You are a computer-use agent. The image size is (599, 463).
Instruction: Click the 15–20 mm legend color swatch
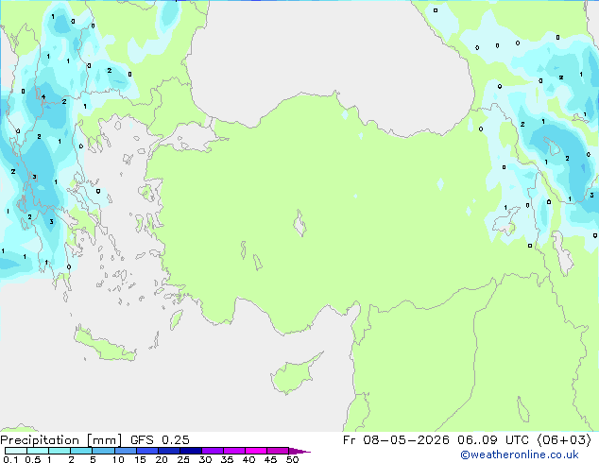[146, 451]
